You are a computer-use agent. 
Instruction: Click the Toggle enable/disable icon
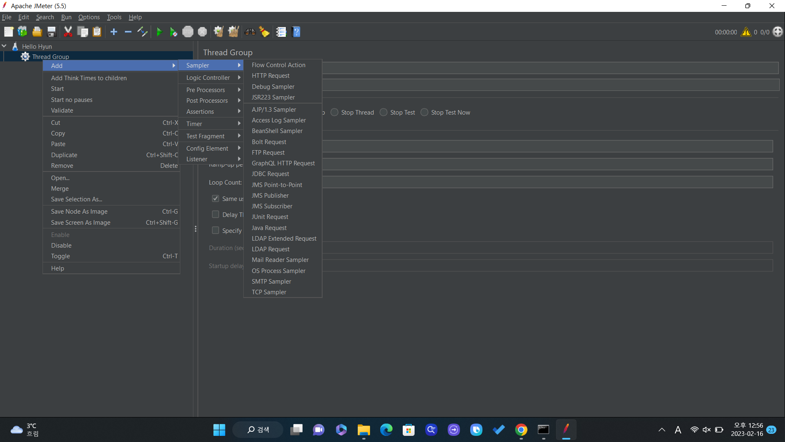coord(142,32)
